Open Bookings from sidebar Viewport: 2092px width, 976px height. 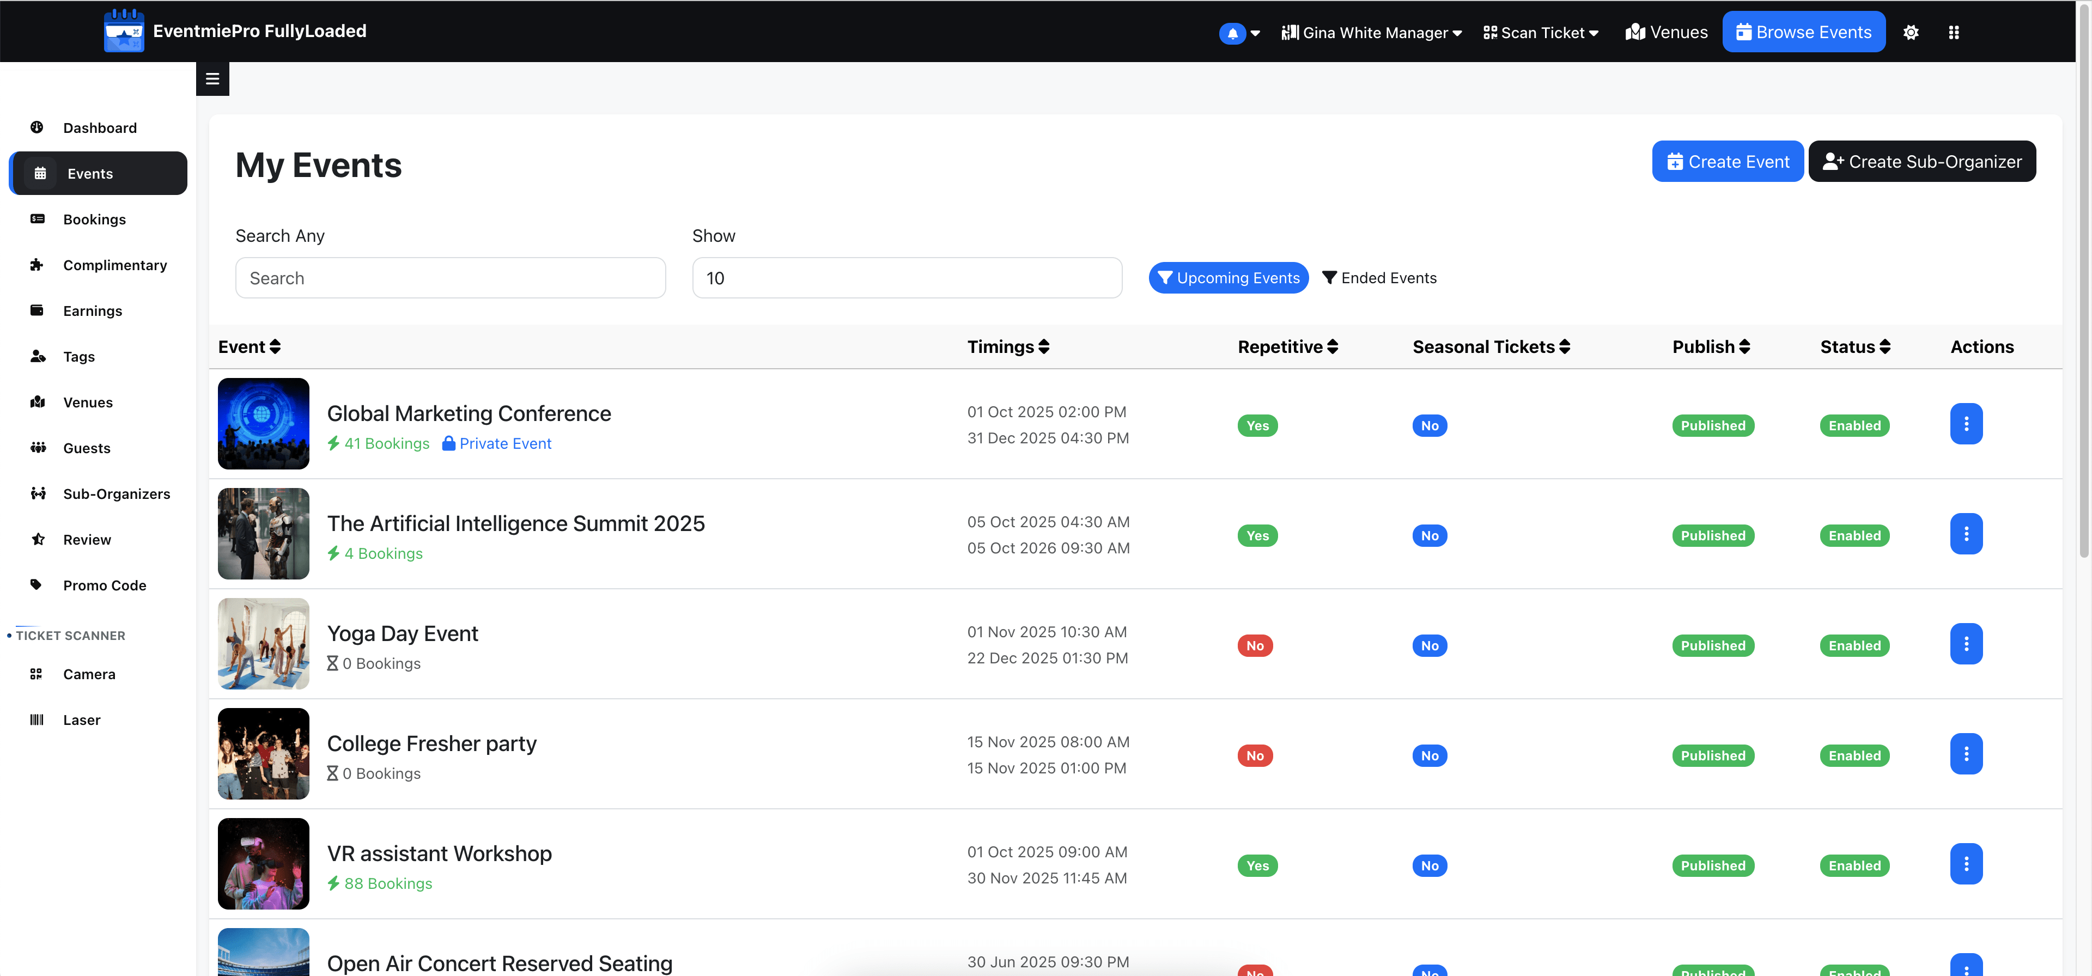coord(94,219)
